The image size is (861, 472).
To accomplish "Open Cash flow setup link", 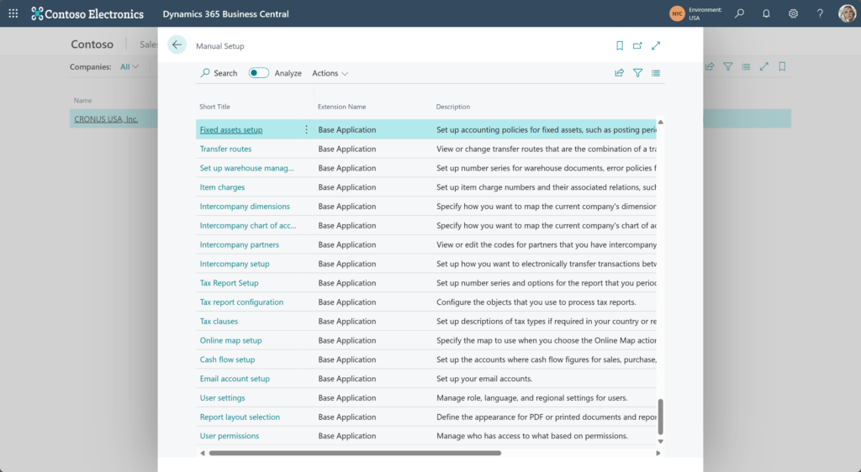I will 227,360.
